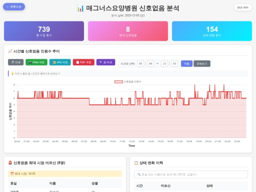Click the 18:00 label on the time axis
The height and width of the screenshot is (192, 256).
(x=189, y=141)
